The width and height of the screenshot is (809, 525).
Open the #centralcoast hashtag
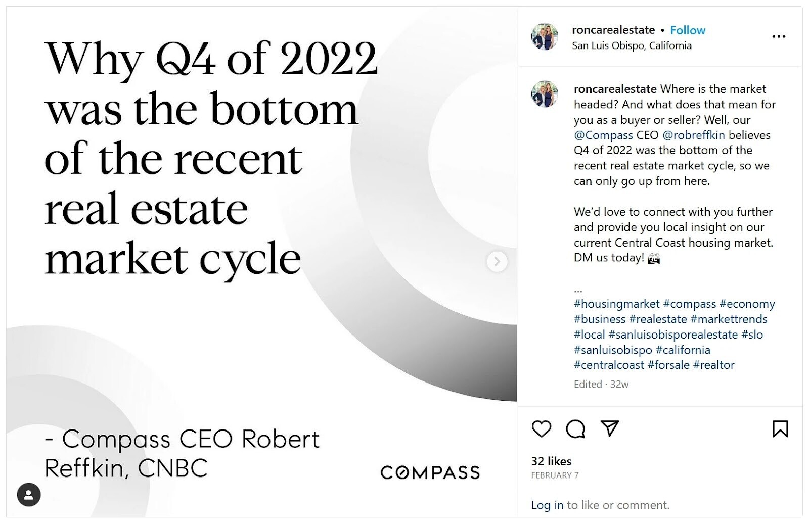click(x=609, y=365)
